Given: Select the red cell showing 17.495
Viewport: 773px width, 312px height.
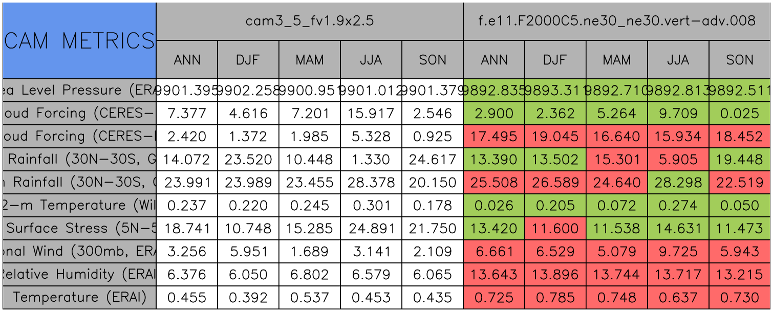Looking at the screenshot, I should pos(494,136).
